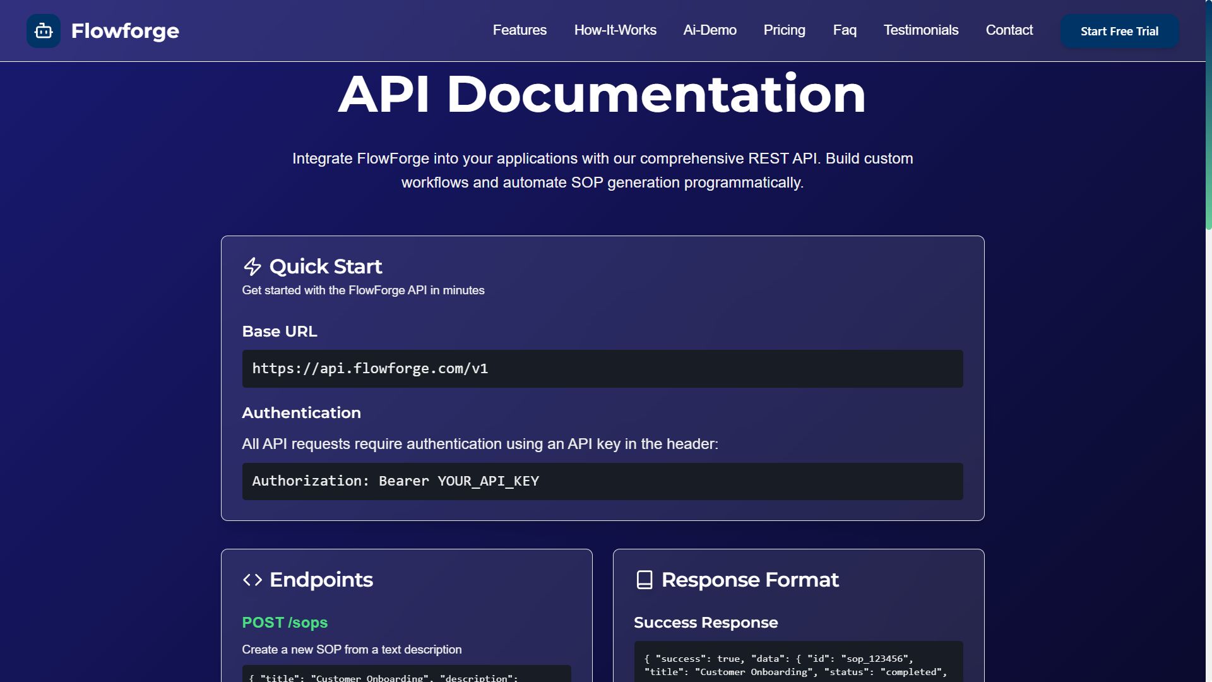This screenshot has width=1212, height=682.
Task: Open the Features nav item
Action: coord(520,30)
